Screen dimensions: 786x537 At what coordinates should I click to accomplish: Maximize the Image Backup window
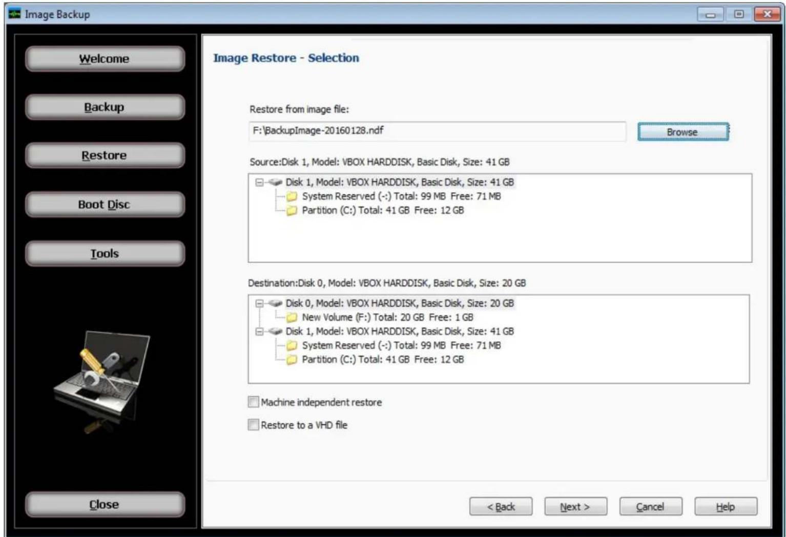pos(739,14)
